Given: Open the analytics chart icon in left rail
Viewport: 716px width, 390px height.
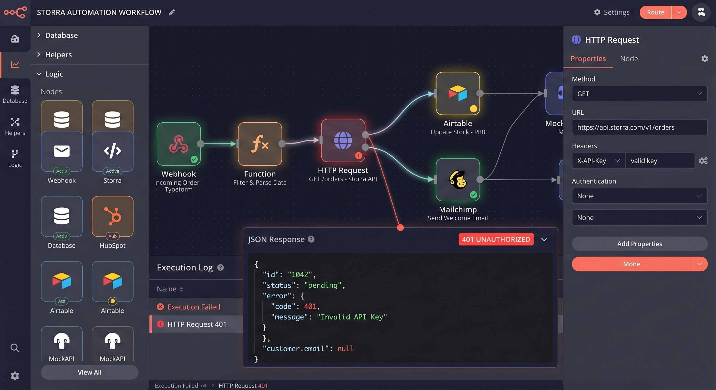Looking at the screenshot, I should [x=15, y=64].
